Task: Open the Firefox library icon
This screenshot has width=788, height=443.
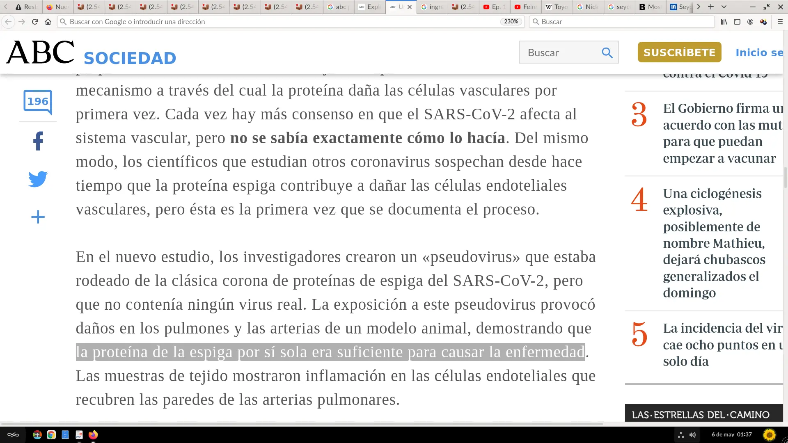Action: [724, 22]
